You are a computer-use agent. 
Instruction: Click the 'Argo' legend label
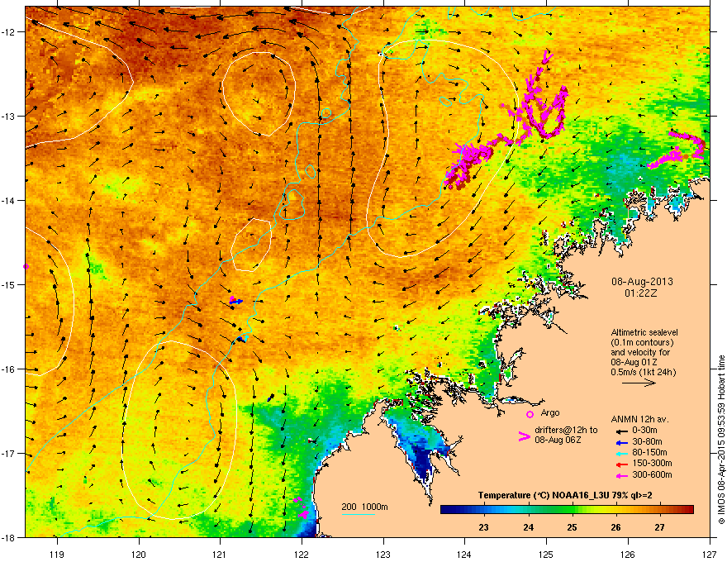click(x=550, y=412)
